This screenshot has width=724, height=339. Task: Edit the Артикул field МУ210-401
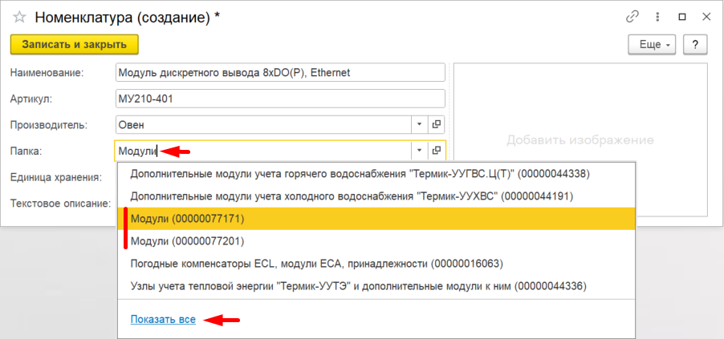pyautogui.click(x=280, y=99)
